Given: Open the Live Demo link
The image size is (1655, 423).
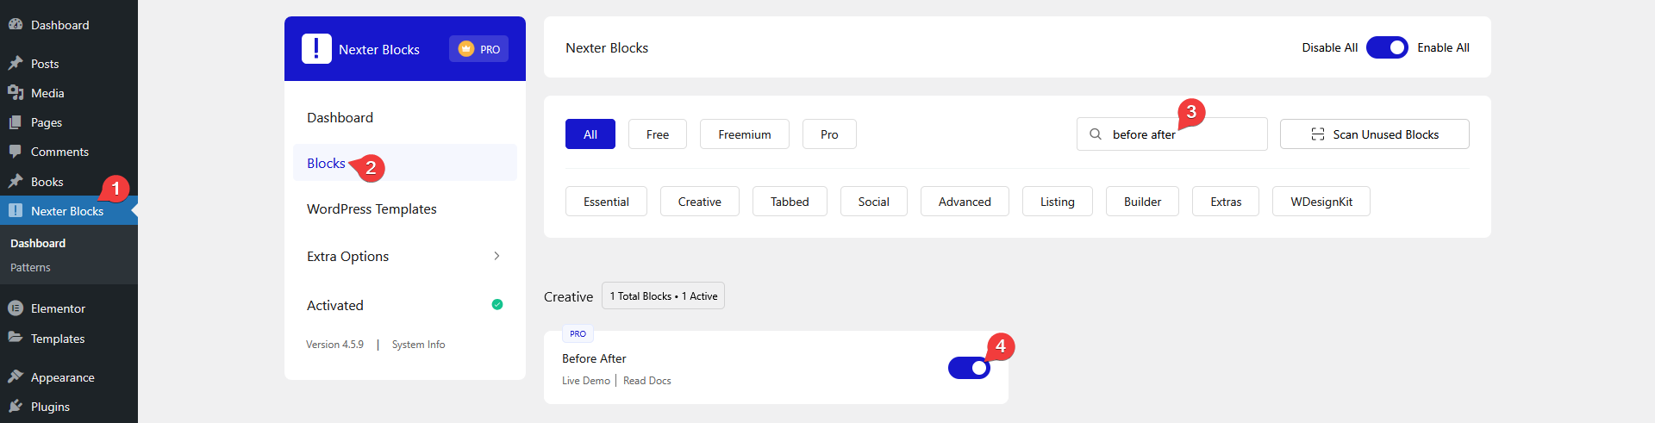Looking at the screenshot, I should (x=585, y=381).
